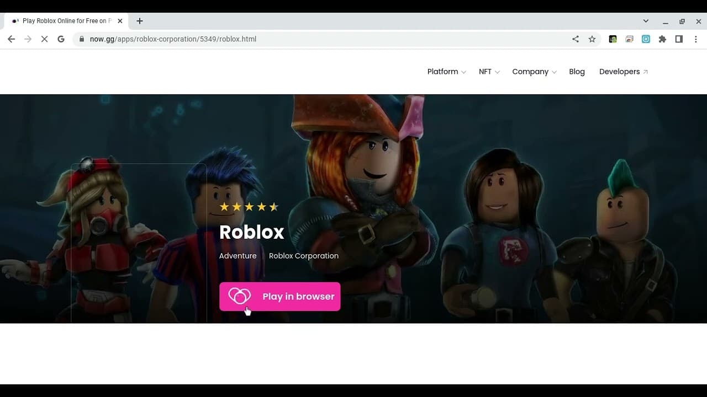Expand the NFT menu
This screenshot has width=707, height=397.
point(489,72)
